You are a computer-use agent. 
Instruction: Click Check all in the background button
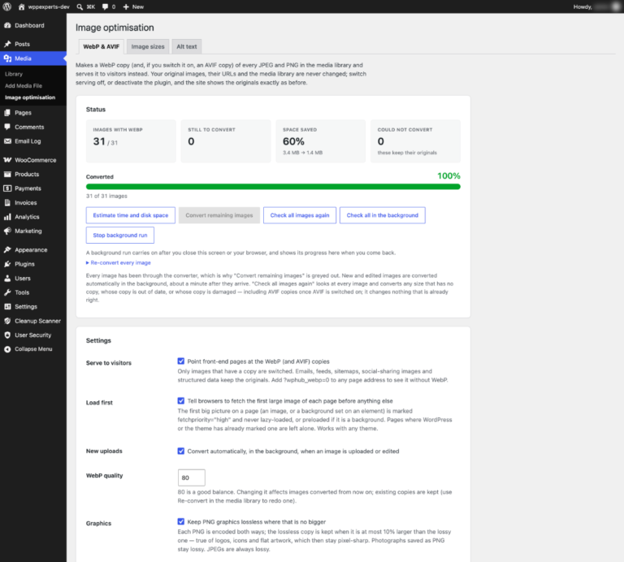click(x=383, y=215)
